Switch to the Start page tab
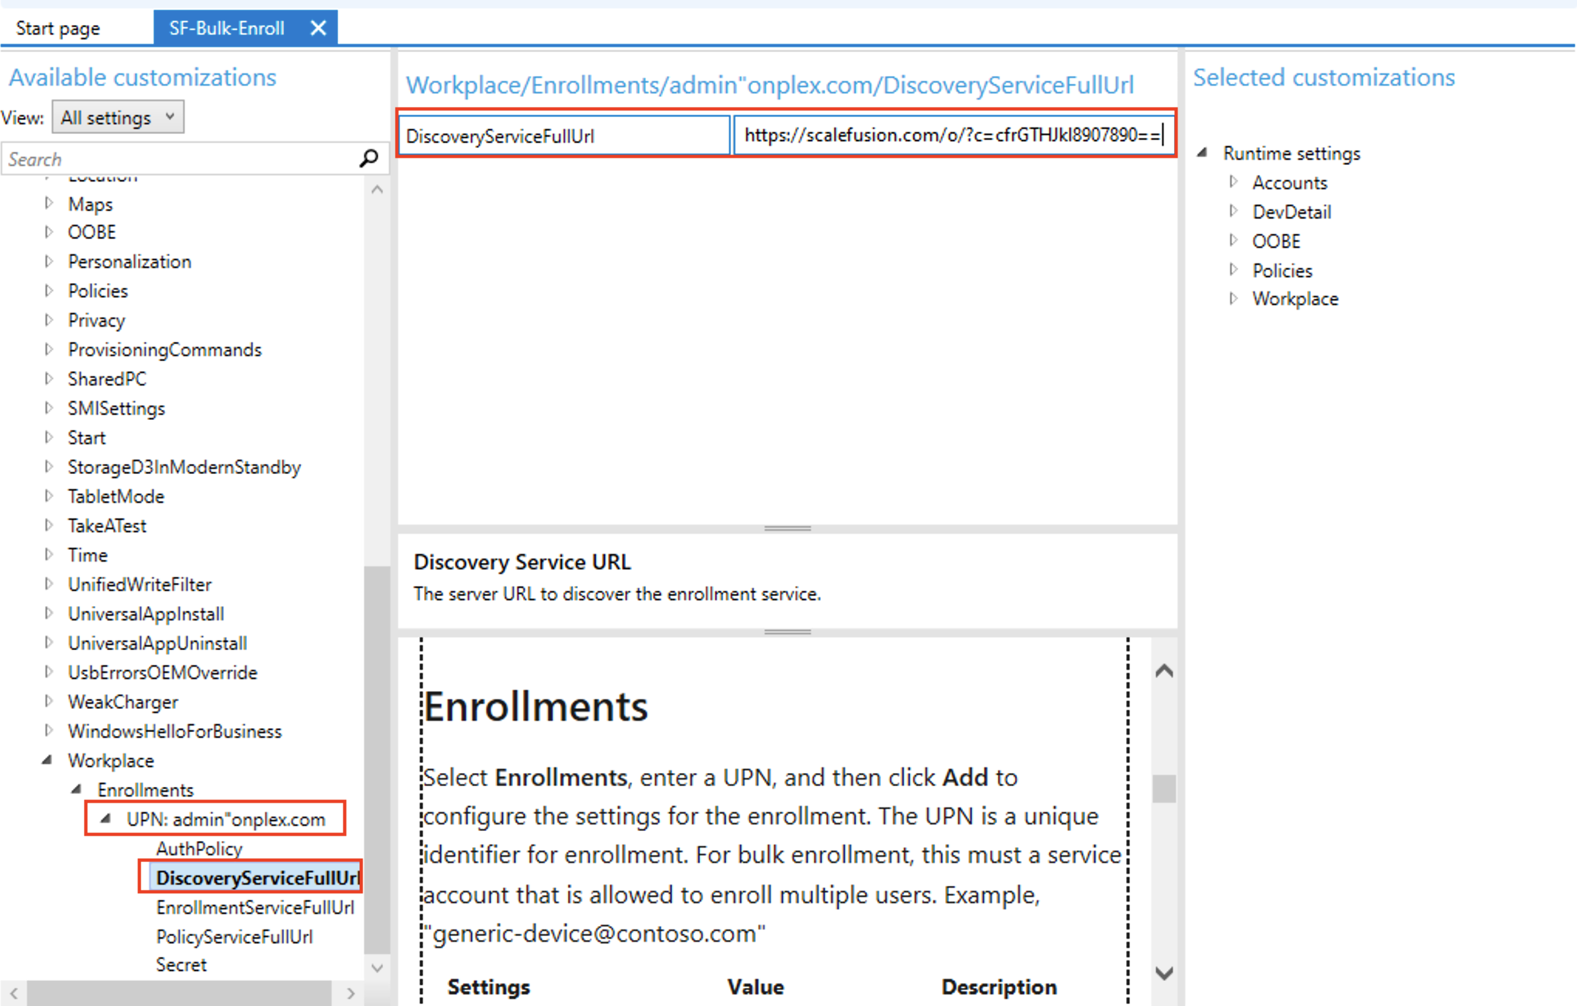Image resolution: width=1577 pixels, height=1006 pixels. tap(58, 28)
